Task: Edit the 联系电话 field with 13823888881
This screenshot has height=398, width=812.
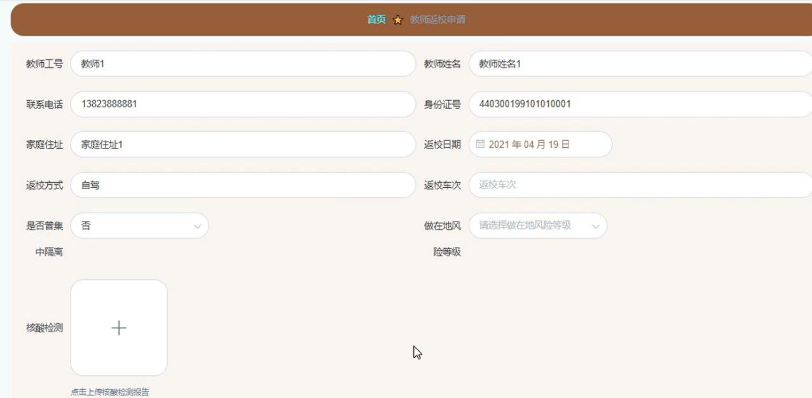Action: [243, 104]
